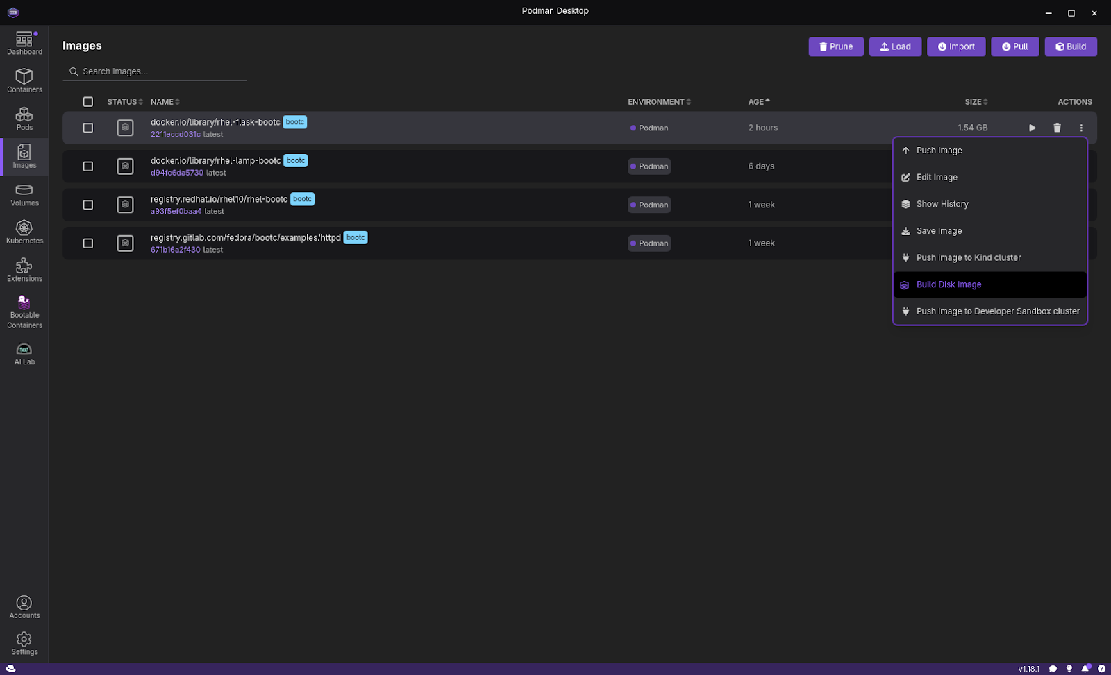Toggle the select-all images checkbox
The height and width of the screenshot is (675, 1111).
pyautogui.click(x=88, y=102)
